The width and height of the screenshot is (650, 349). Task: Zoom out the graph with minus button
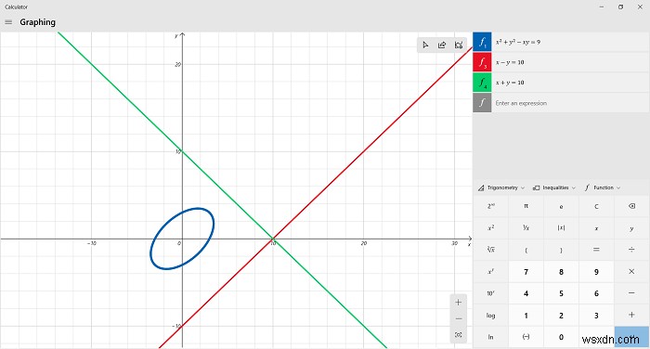coord(458,318)
